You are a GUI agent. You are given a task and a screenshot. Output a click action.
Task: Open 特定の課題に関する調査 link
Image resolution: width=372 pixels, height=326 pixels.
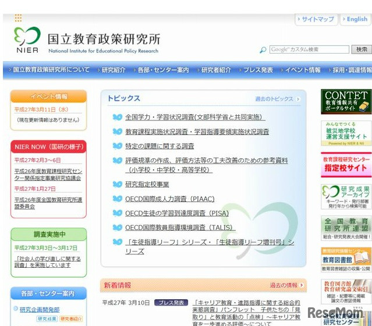coord(160,146)
